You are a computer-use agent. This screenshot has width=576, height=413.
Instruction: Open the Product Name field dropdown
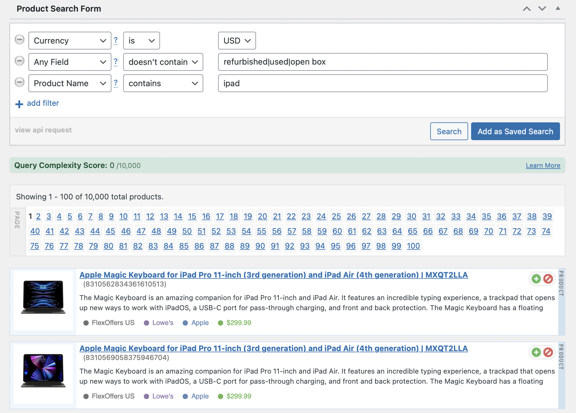pyautogui.click(x=70, y=83)
